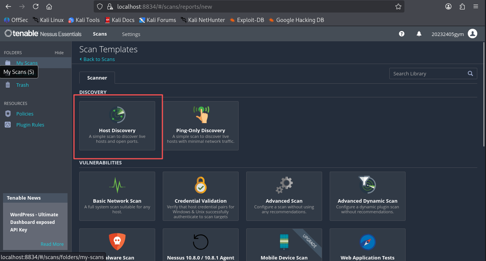Open the Settings top menu
The width and height of the screenshot is (486, 261).
(131, 34)
